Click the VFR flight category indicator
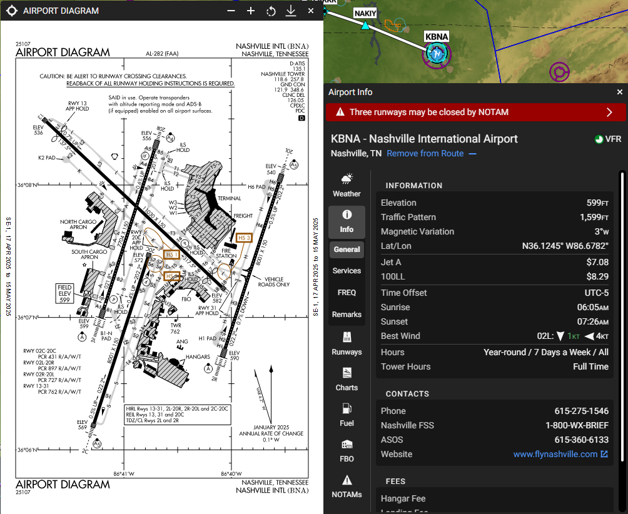The width and height of the screenshot is (628, 514). pyautogui.click(x=608, y=139)
